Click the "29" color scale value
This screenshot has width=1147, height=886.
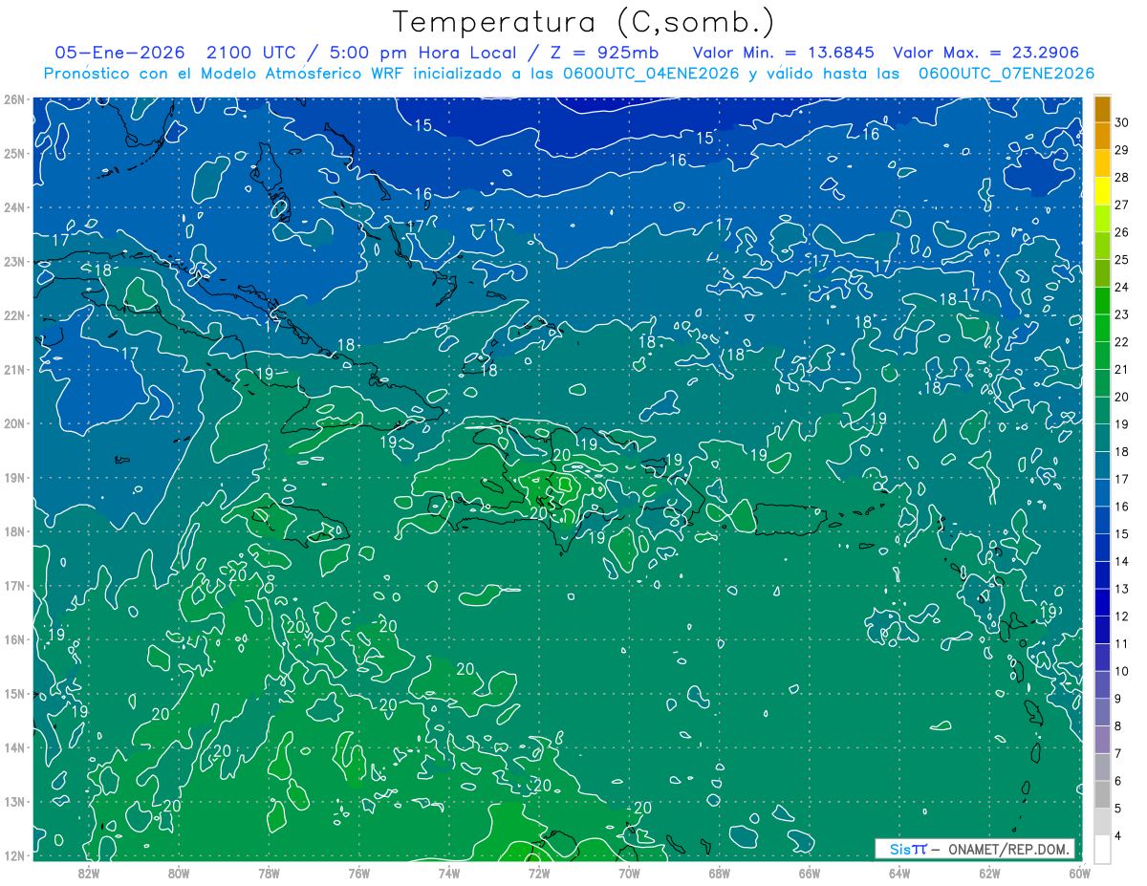(x=1122, y=150)
